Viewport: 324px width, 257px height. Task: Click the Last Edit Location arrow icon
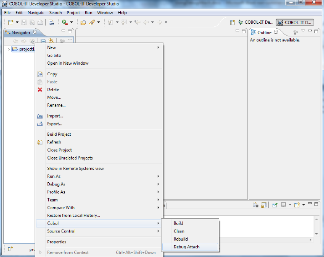coord(138,22)
